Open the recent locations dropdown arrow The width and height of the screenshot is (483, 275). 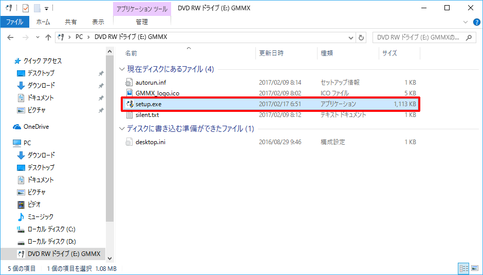[x=38, y=37]
